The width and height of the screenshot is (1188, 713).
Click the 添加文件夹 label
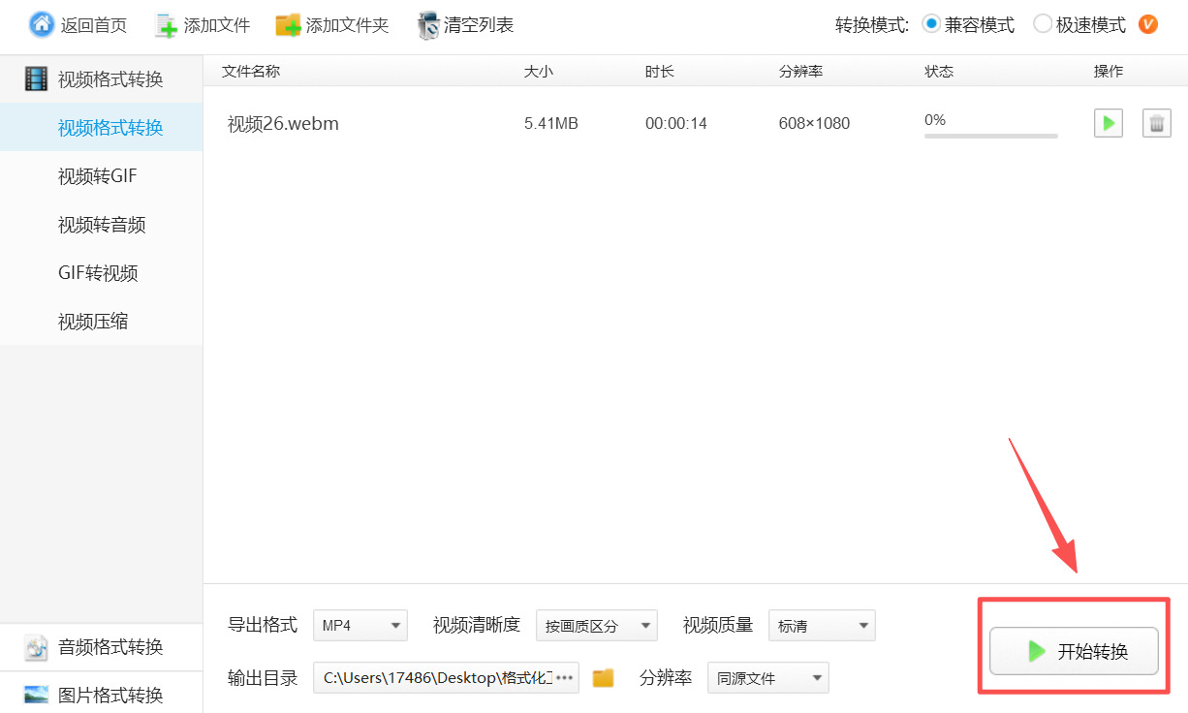348,25
